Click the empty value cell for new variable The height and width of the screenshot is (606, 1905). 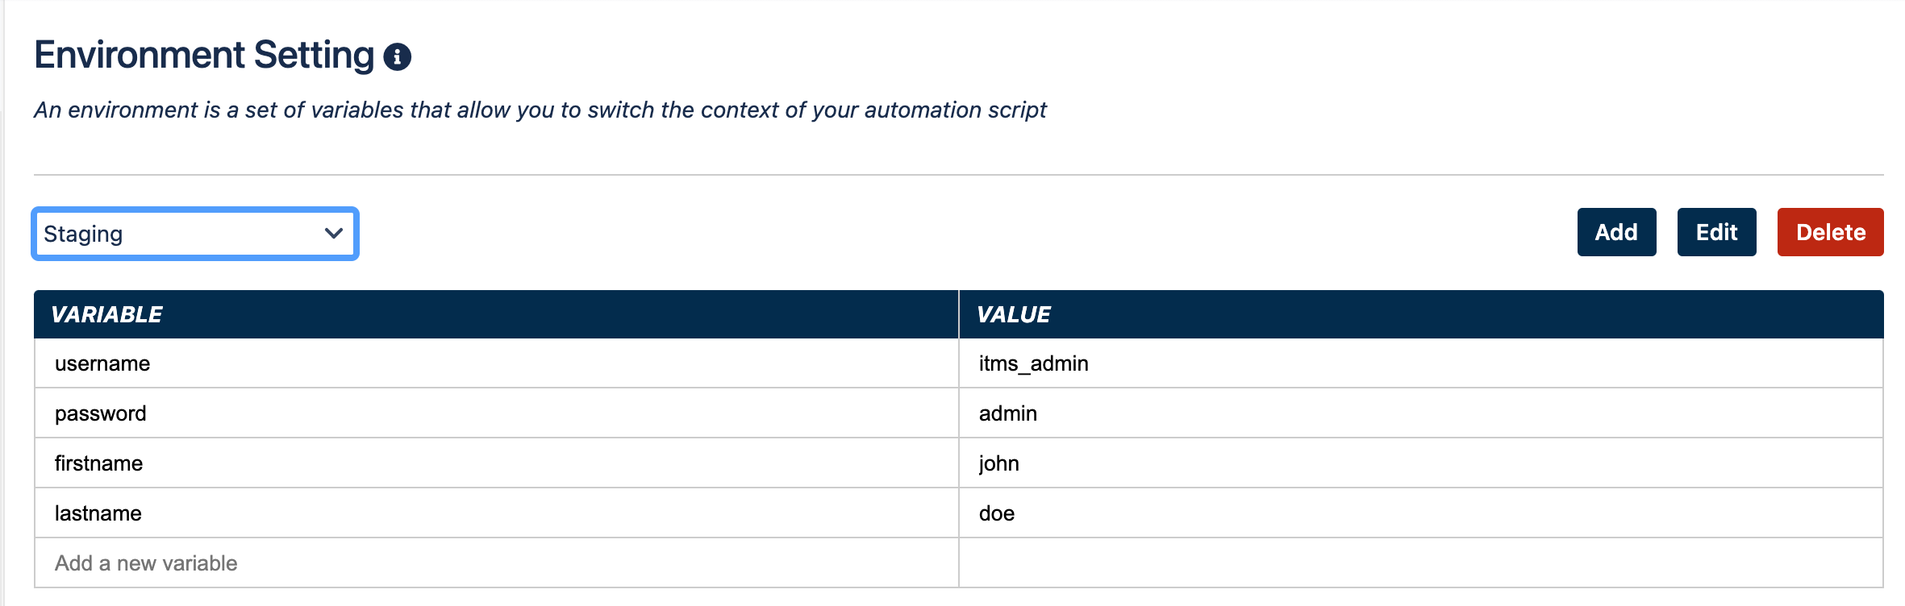click(1421, 563)
